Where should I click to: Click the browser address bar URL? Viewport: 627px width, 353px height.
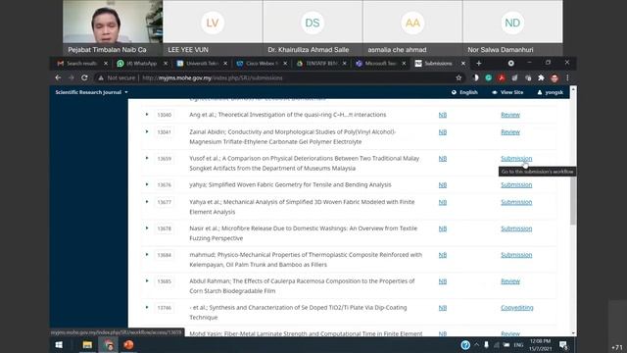click(x=213, y=78)
